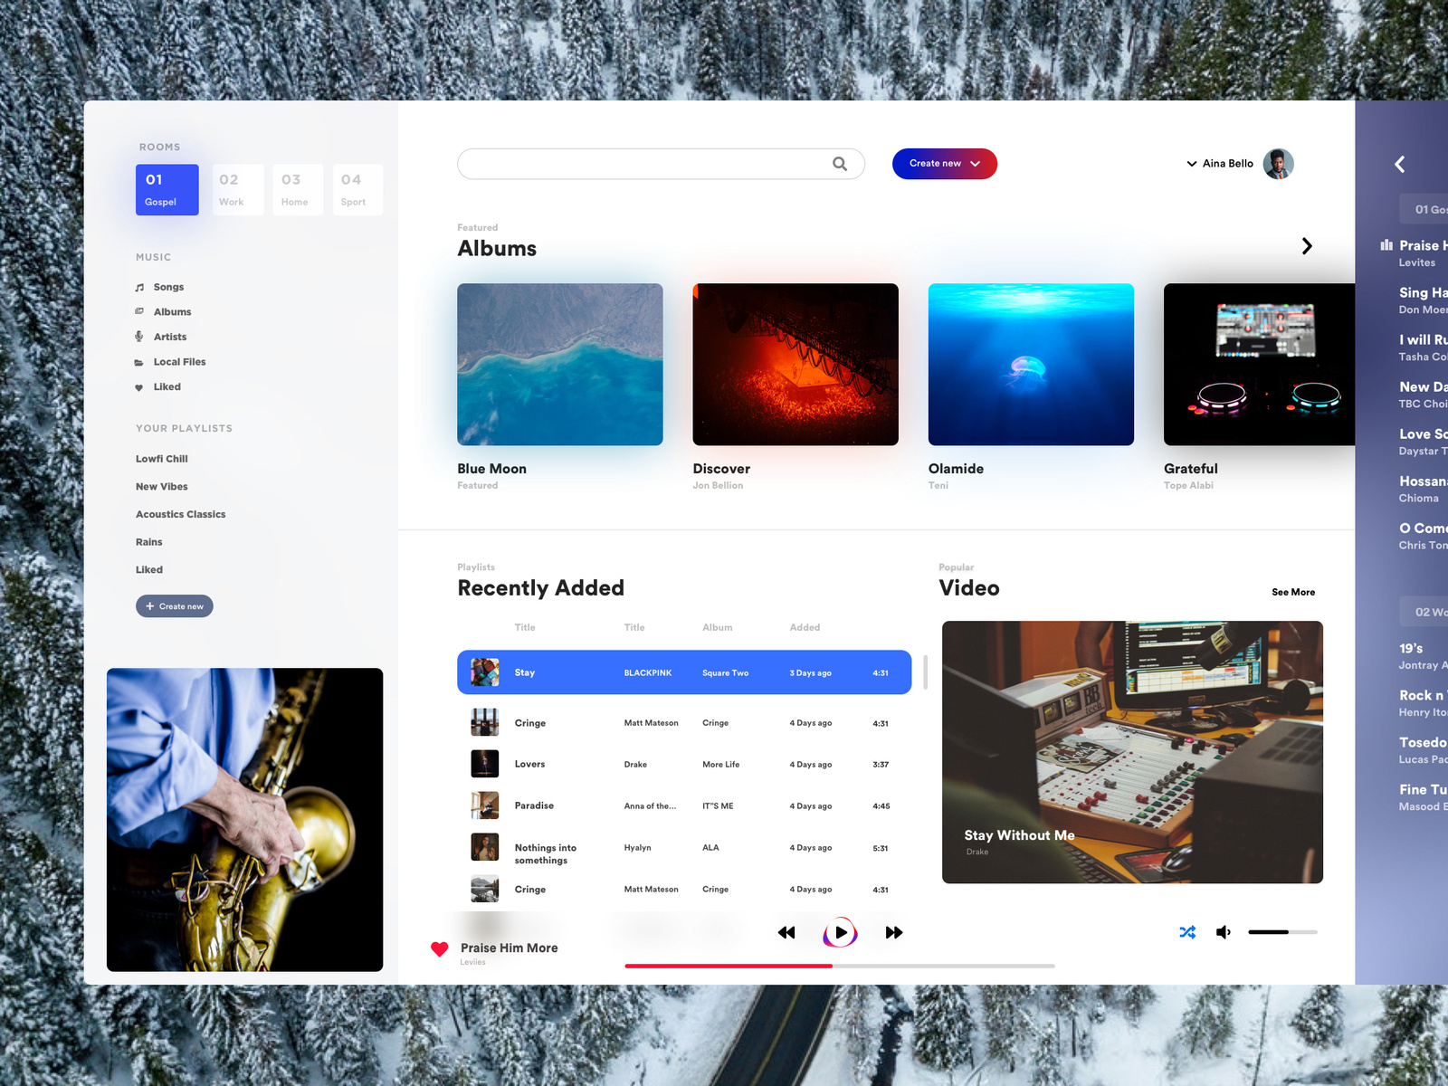Select the Sport room tab
The image size is (1448, 1086).
pos(357,189)
